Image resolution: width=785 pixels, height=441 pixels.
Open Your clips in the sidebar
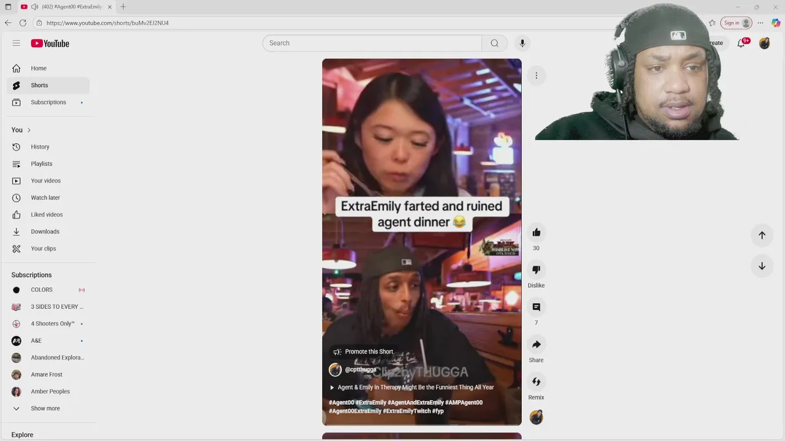tap(48, 249)
